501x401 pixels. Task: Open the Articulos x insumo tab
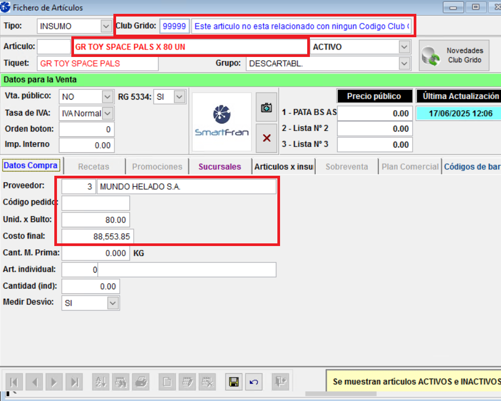284,167
